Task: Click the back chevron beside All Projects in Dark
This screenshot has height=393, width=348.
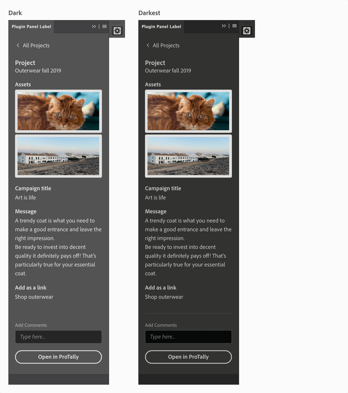Action: [x=18, y=45]
